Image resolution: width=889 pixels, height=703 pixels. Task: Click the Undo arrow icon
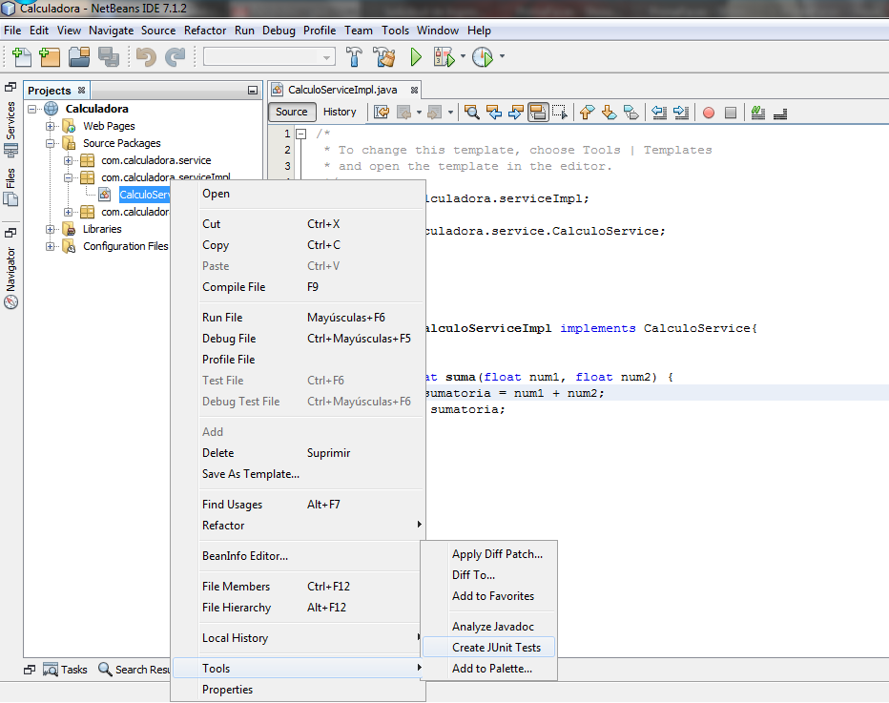[x=146, y=56]
